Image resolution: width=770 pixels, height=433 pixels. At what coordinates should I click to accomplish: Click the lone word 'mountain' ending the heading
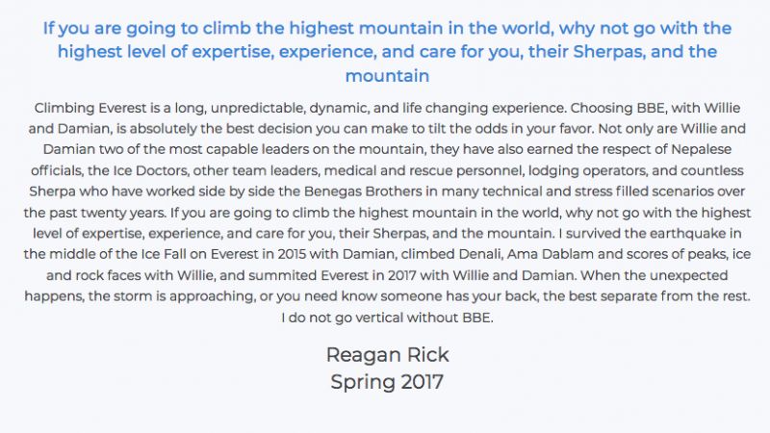(387, 76)
